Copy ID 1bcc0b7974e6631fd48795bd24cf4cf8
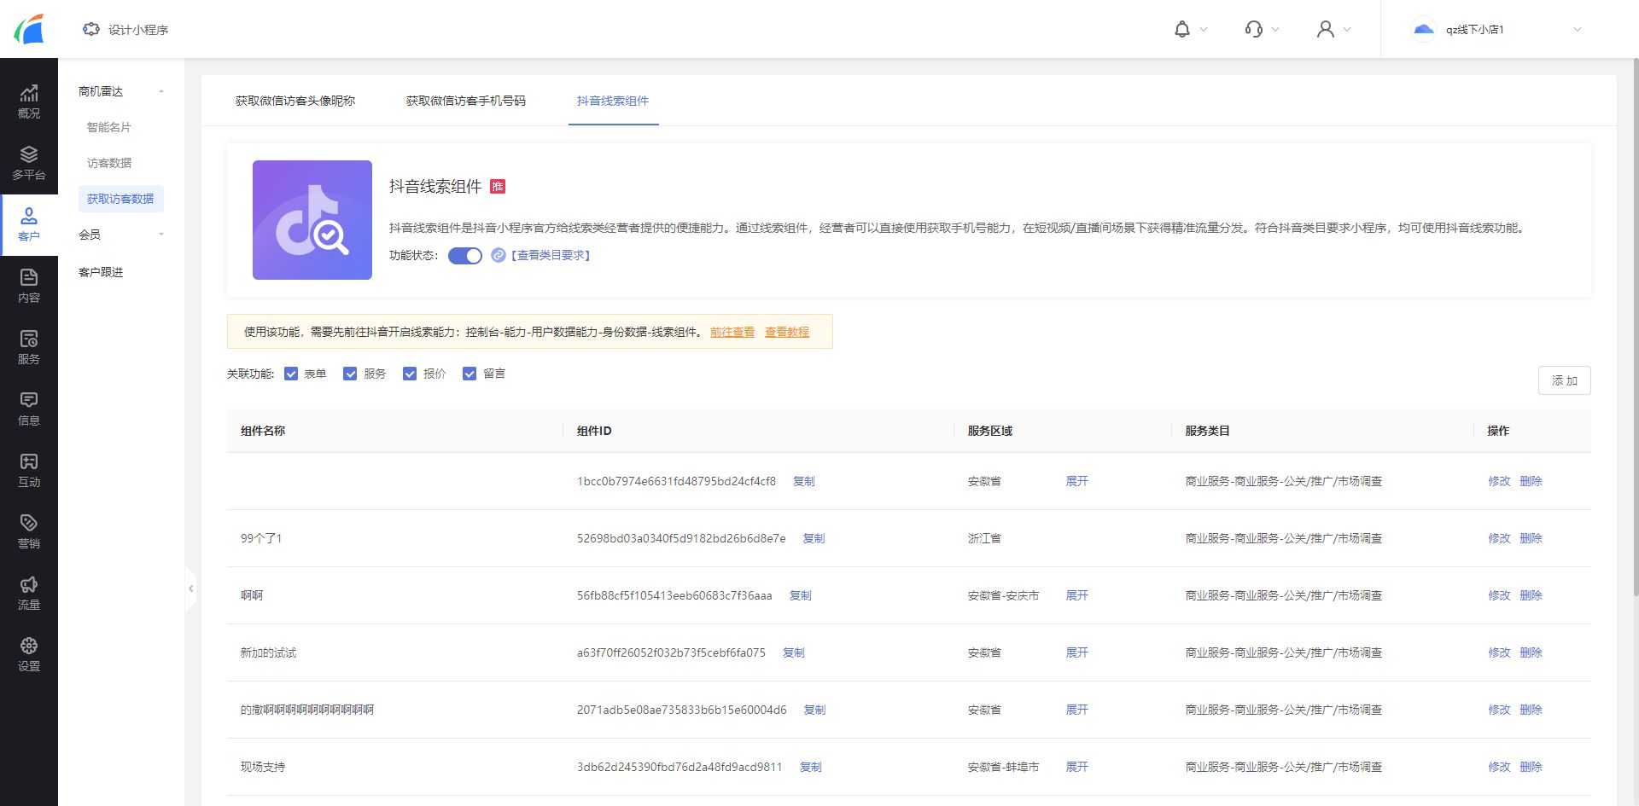Viewport: 1639px width, 806px height. [x=804, y=481]
